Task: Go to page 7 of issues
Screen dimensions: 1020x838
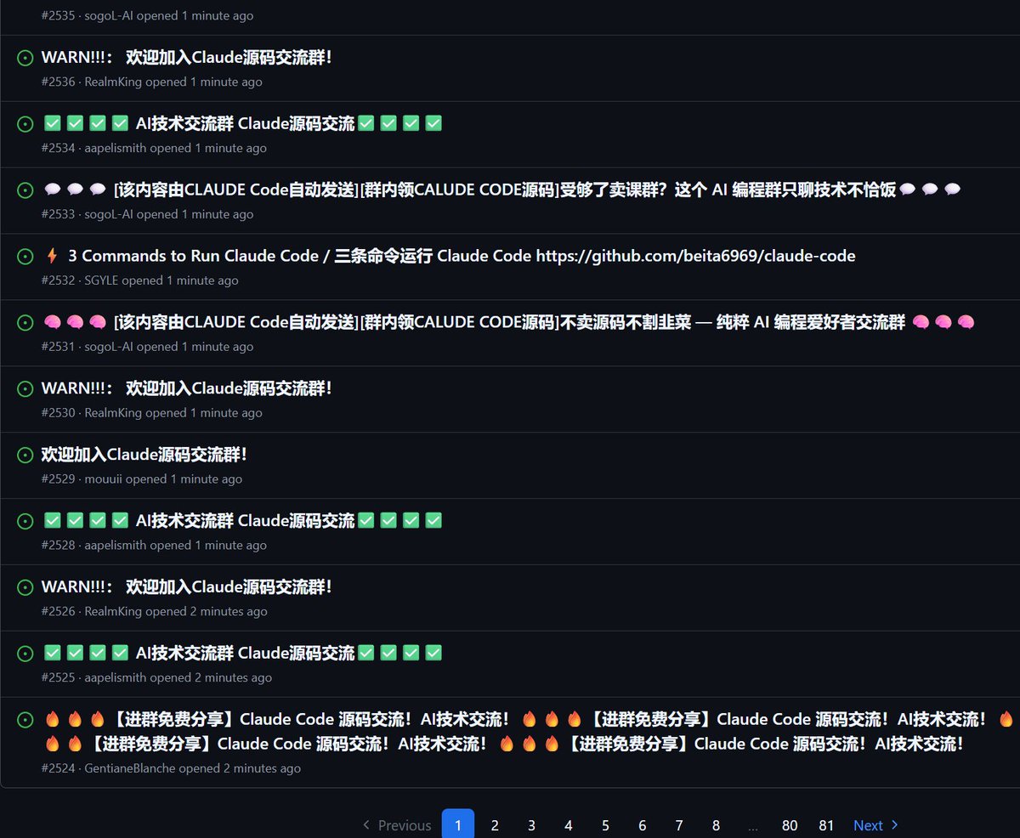Action: click(x=679, y=825)
